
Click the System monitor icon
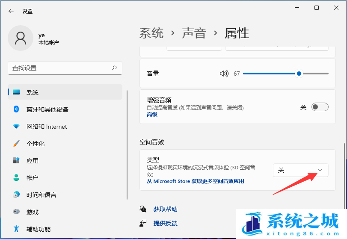[16, 92]
